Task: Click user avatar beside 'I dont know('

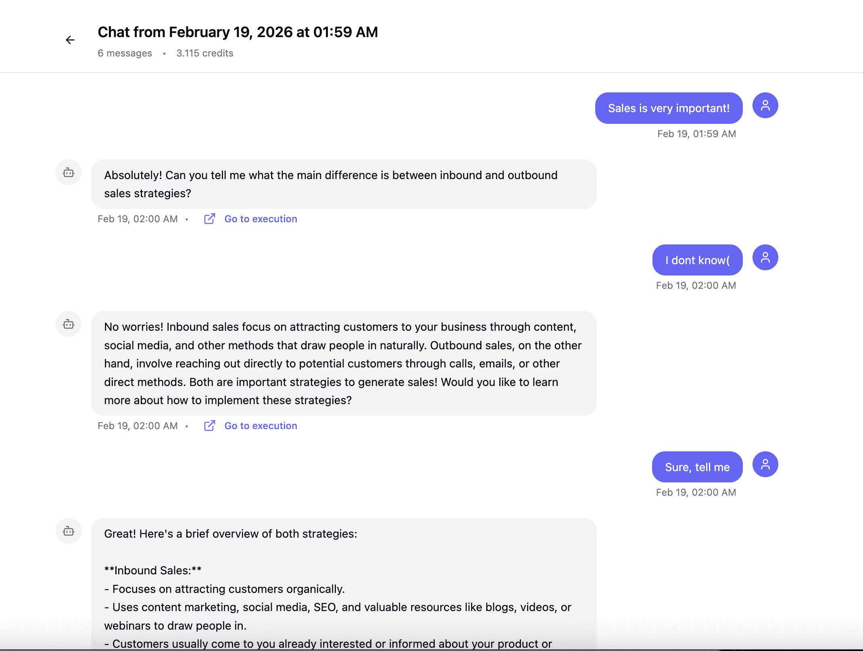Action: pyautogui.click(x=765, y=257)
